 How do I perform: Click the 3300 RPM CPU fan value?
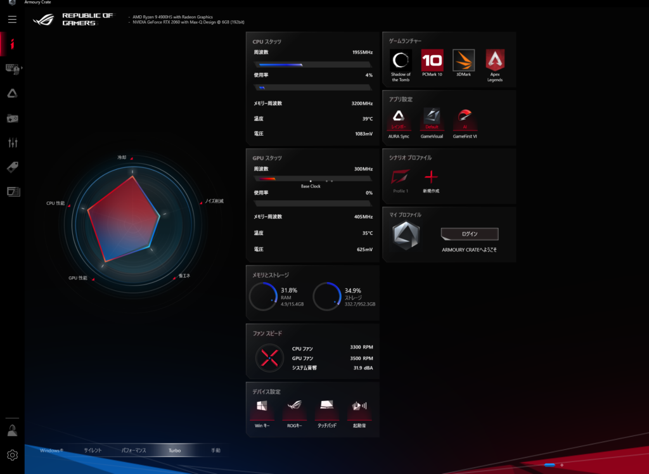click(361, 347)
